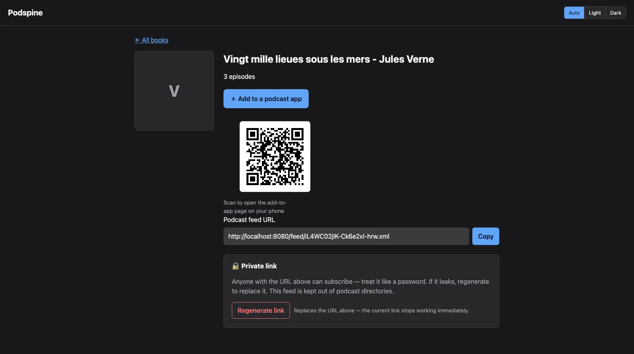Go back via All books link
Screen dimensions: 634x354
151,40
